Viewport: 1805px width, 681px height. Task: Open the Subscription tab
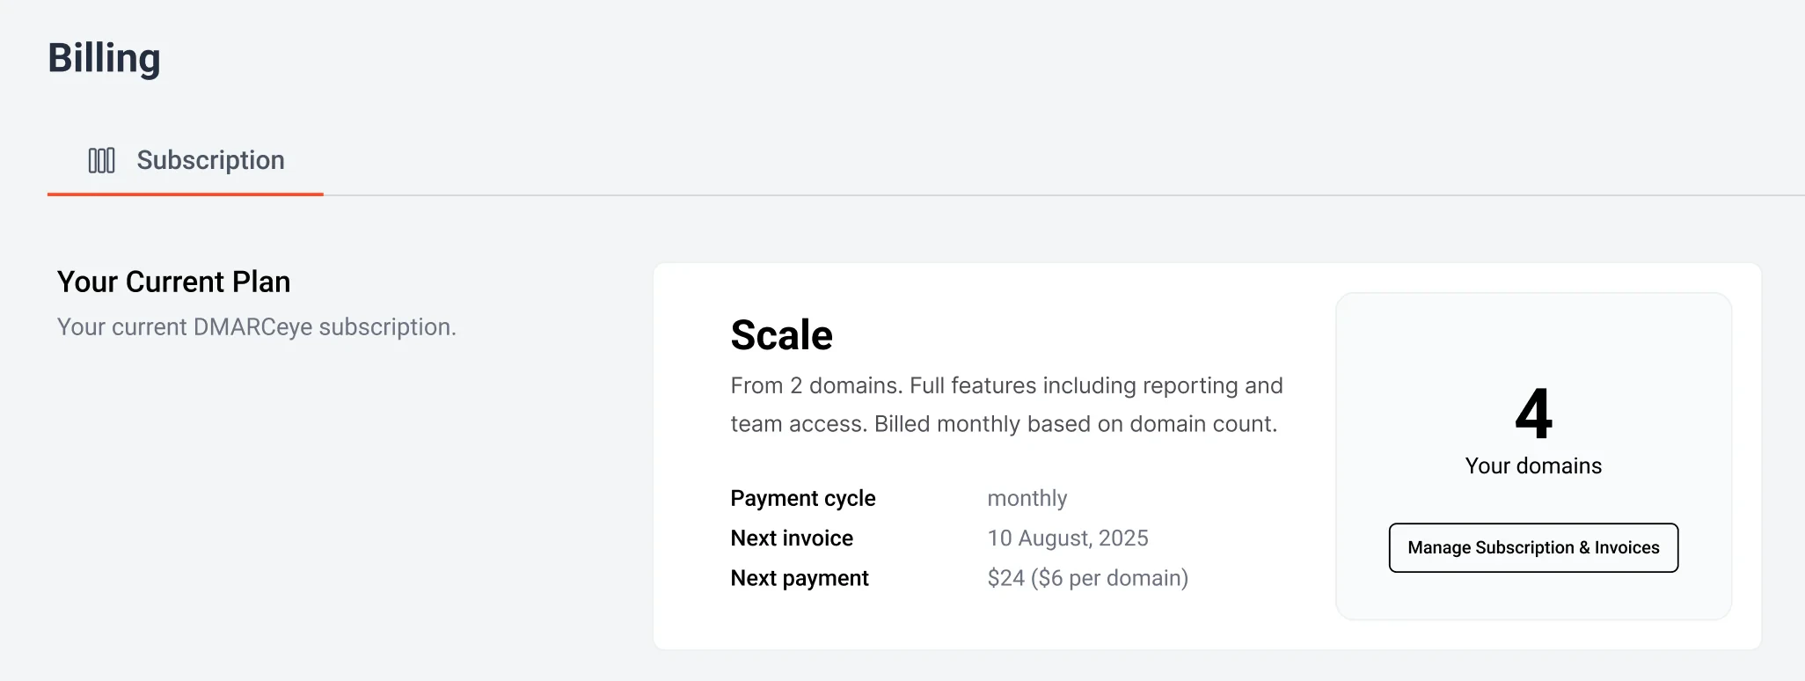[210, 160]
